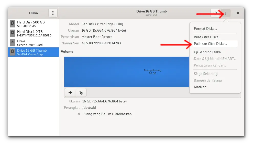Choose Uji Banding Diska... menu item

(215, 52)
